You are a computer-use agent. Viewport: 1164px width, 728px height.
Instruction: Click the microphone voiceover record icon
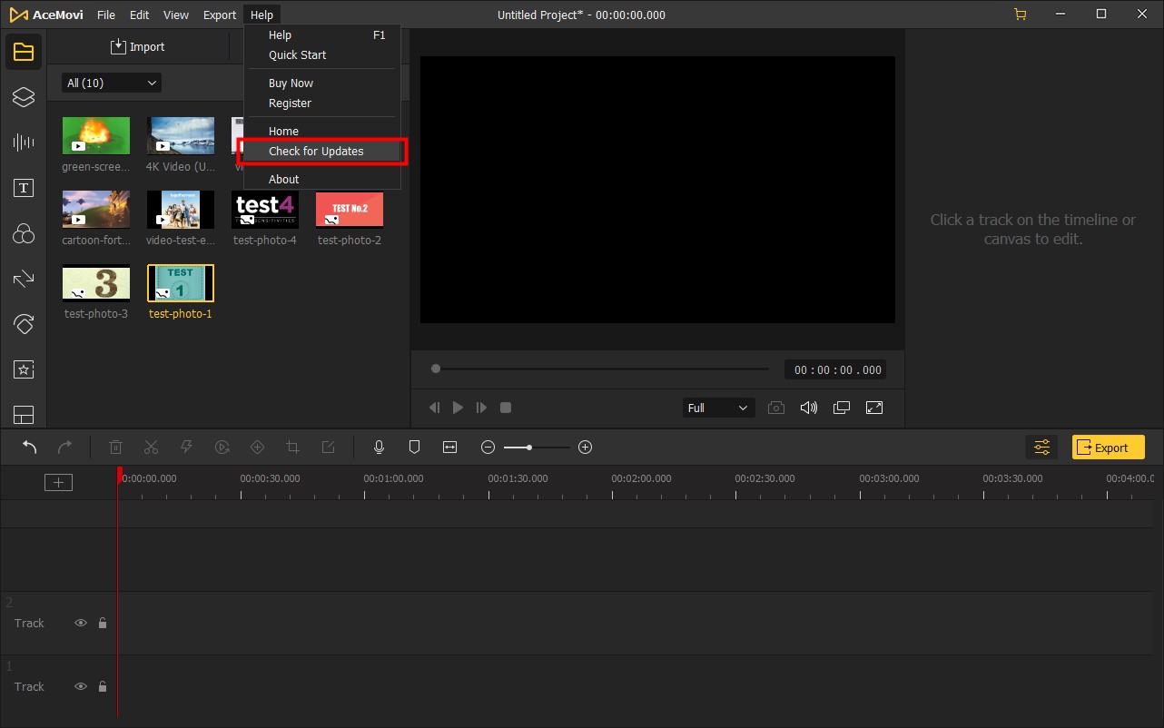pyautogui.click(x=380, y=448)
